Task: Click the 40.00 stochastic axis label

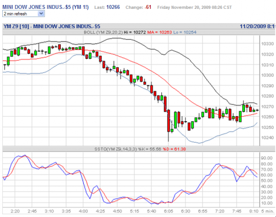Action: [267, 186]
